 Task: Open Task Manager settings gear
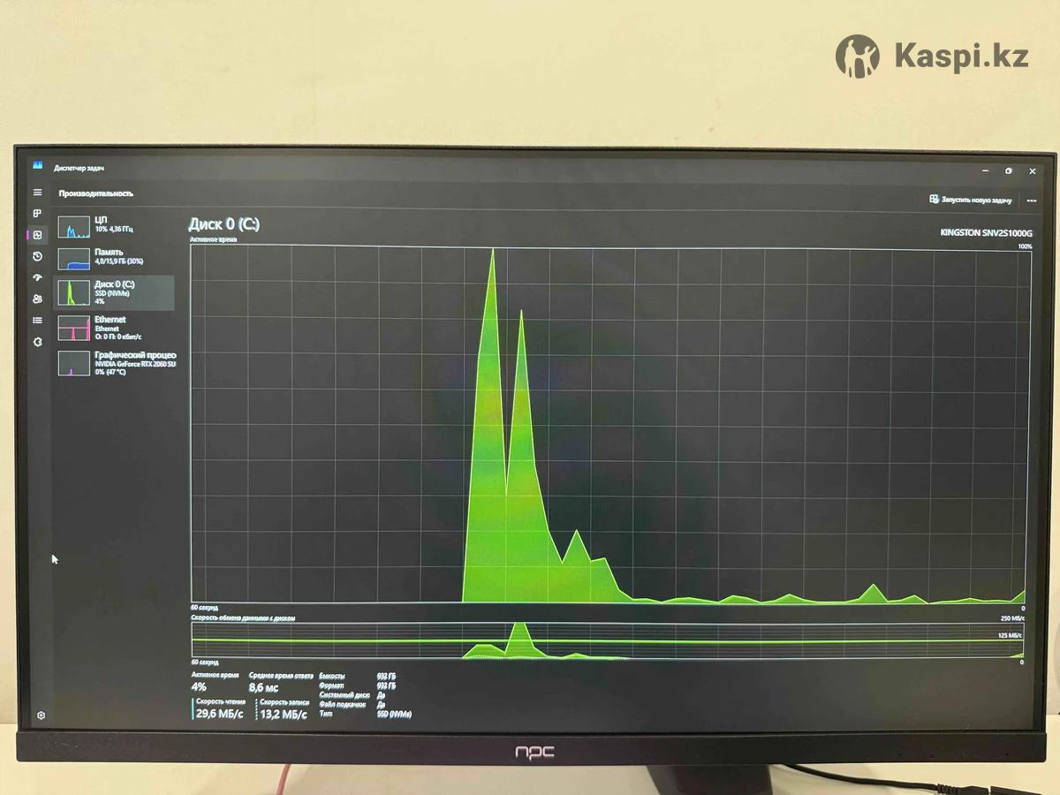click(x=40, y=715)
